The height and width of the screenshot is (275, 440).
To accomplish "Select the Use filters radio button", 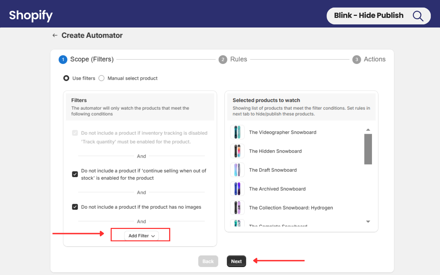I will (x=66, y=78).
